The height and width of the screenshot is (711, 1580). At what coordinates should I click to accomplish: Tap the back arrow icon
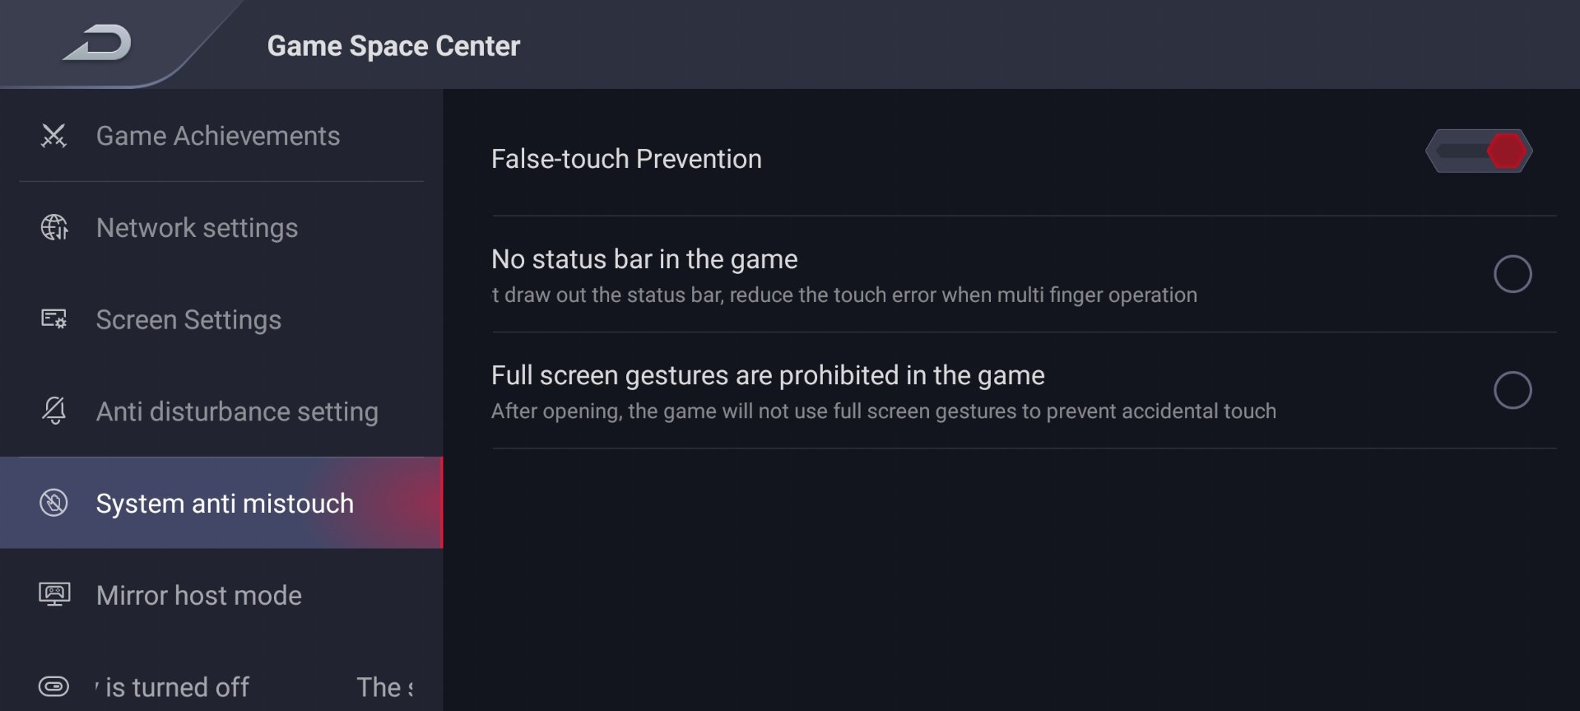pos(97,44)
